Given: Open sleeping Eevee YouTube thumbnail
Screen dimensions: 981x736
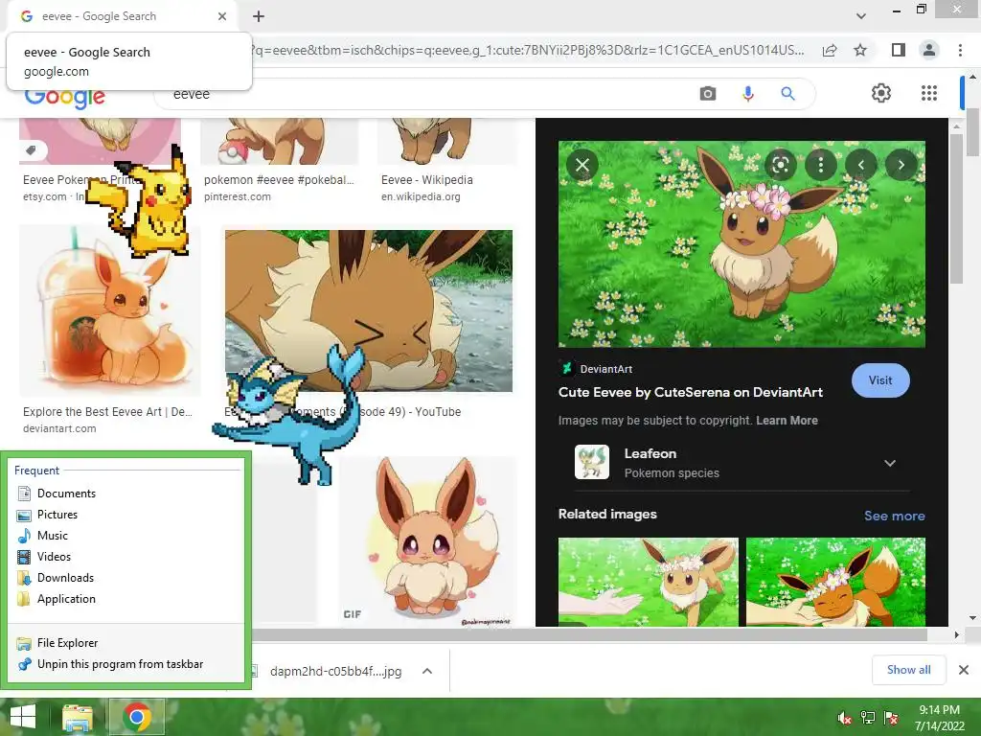Looking at the screenshot, I should pyautogui.click(x=369, y=311).
